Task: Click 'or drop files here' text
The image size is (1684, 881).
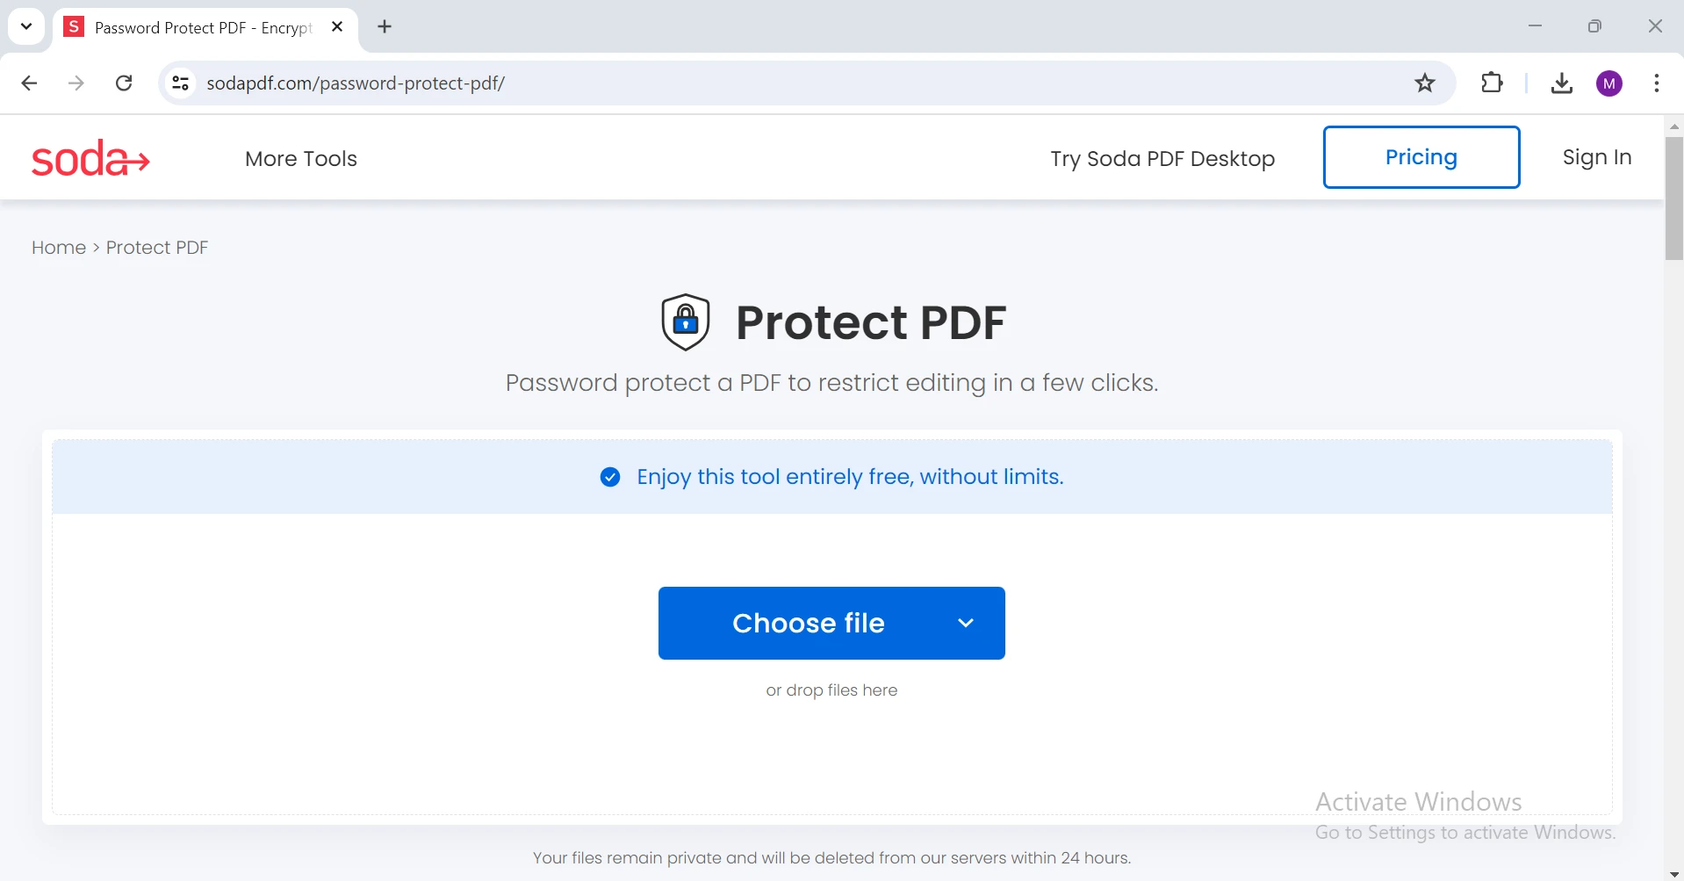Action: (x=831, y=690)
